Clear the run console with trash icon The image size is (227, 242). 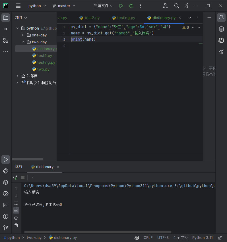point(16,225)
